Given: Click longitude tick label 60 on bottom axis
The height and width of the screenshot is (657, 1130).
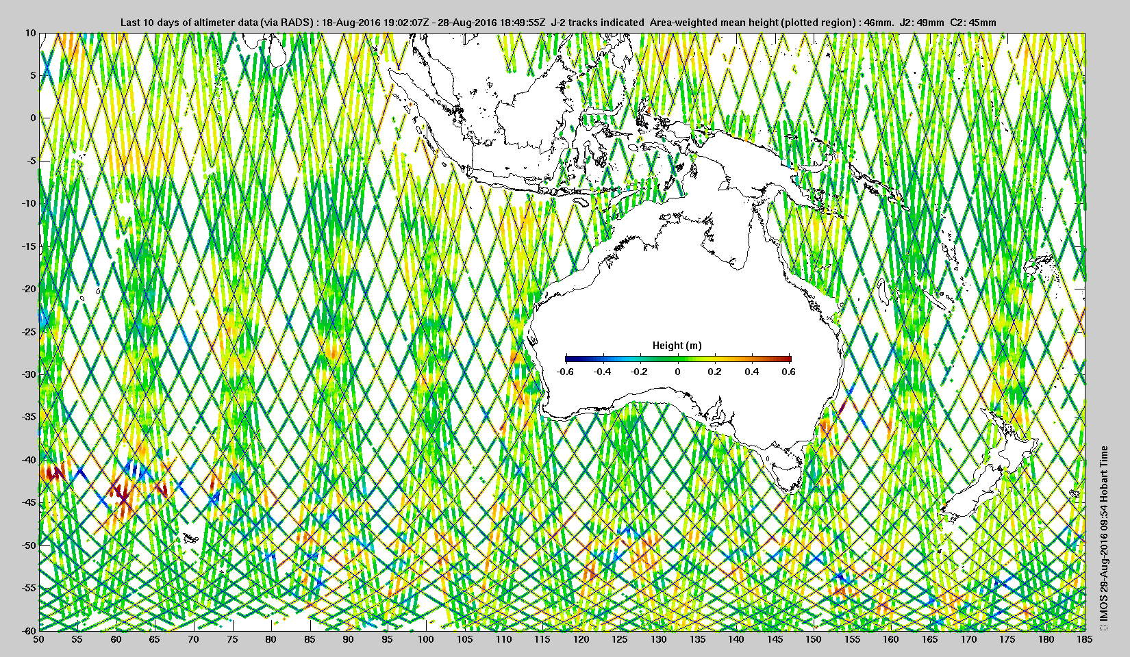Looking at the screenshot, I should [116, 639].
